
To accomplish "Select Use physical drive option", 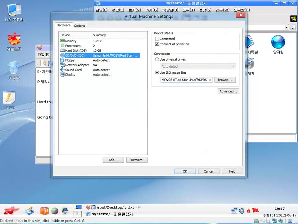I will coord(157,59).
